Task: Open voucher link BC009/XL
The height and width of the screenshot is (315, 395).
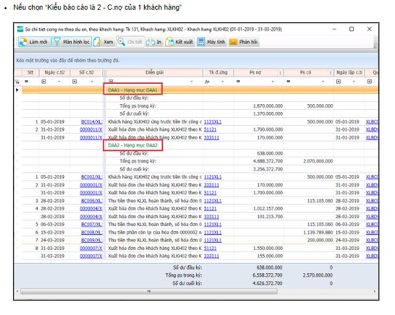Action: (x=91, y=240)
